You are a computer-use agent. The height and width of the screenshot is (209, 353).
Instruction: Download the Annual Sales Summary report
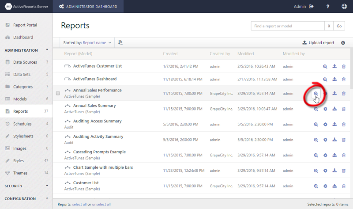pos(334,109)
